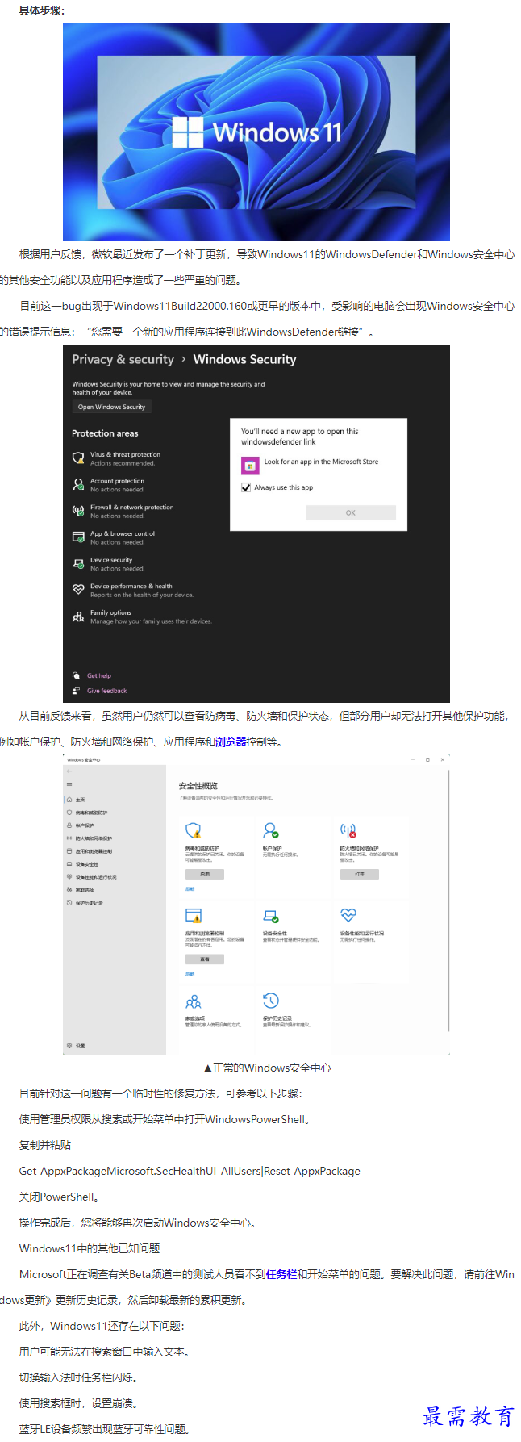Toggle the hamburger menu in Windows 安全中心
The height and width of the screenshot is (1442, 521).
click(x=69, y=784)
